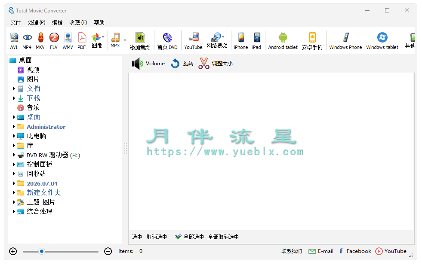Select the PDF output icon
Viewport: 422px width, 265px height.
coord(82,41)
